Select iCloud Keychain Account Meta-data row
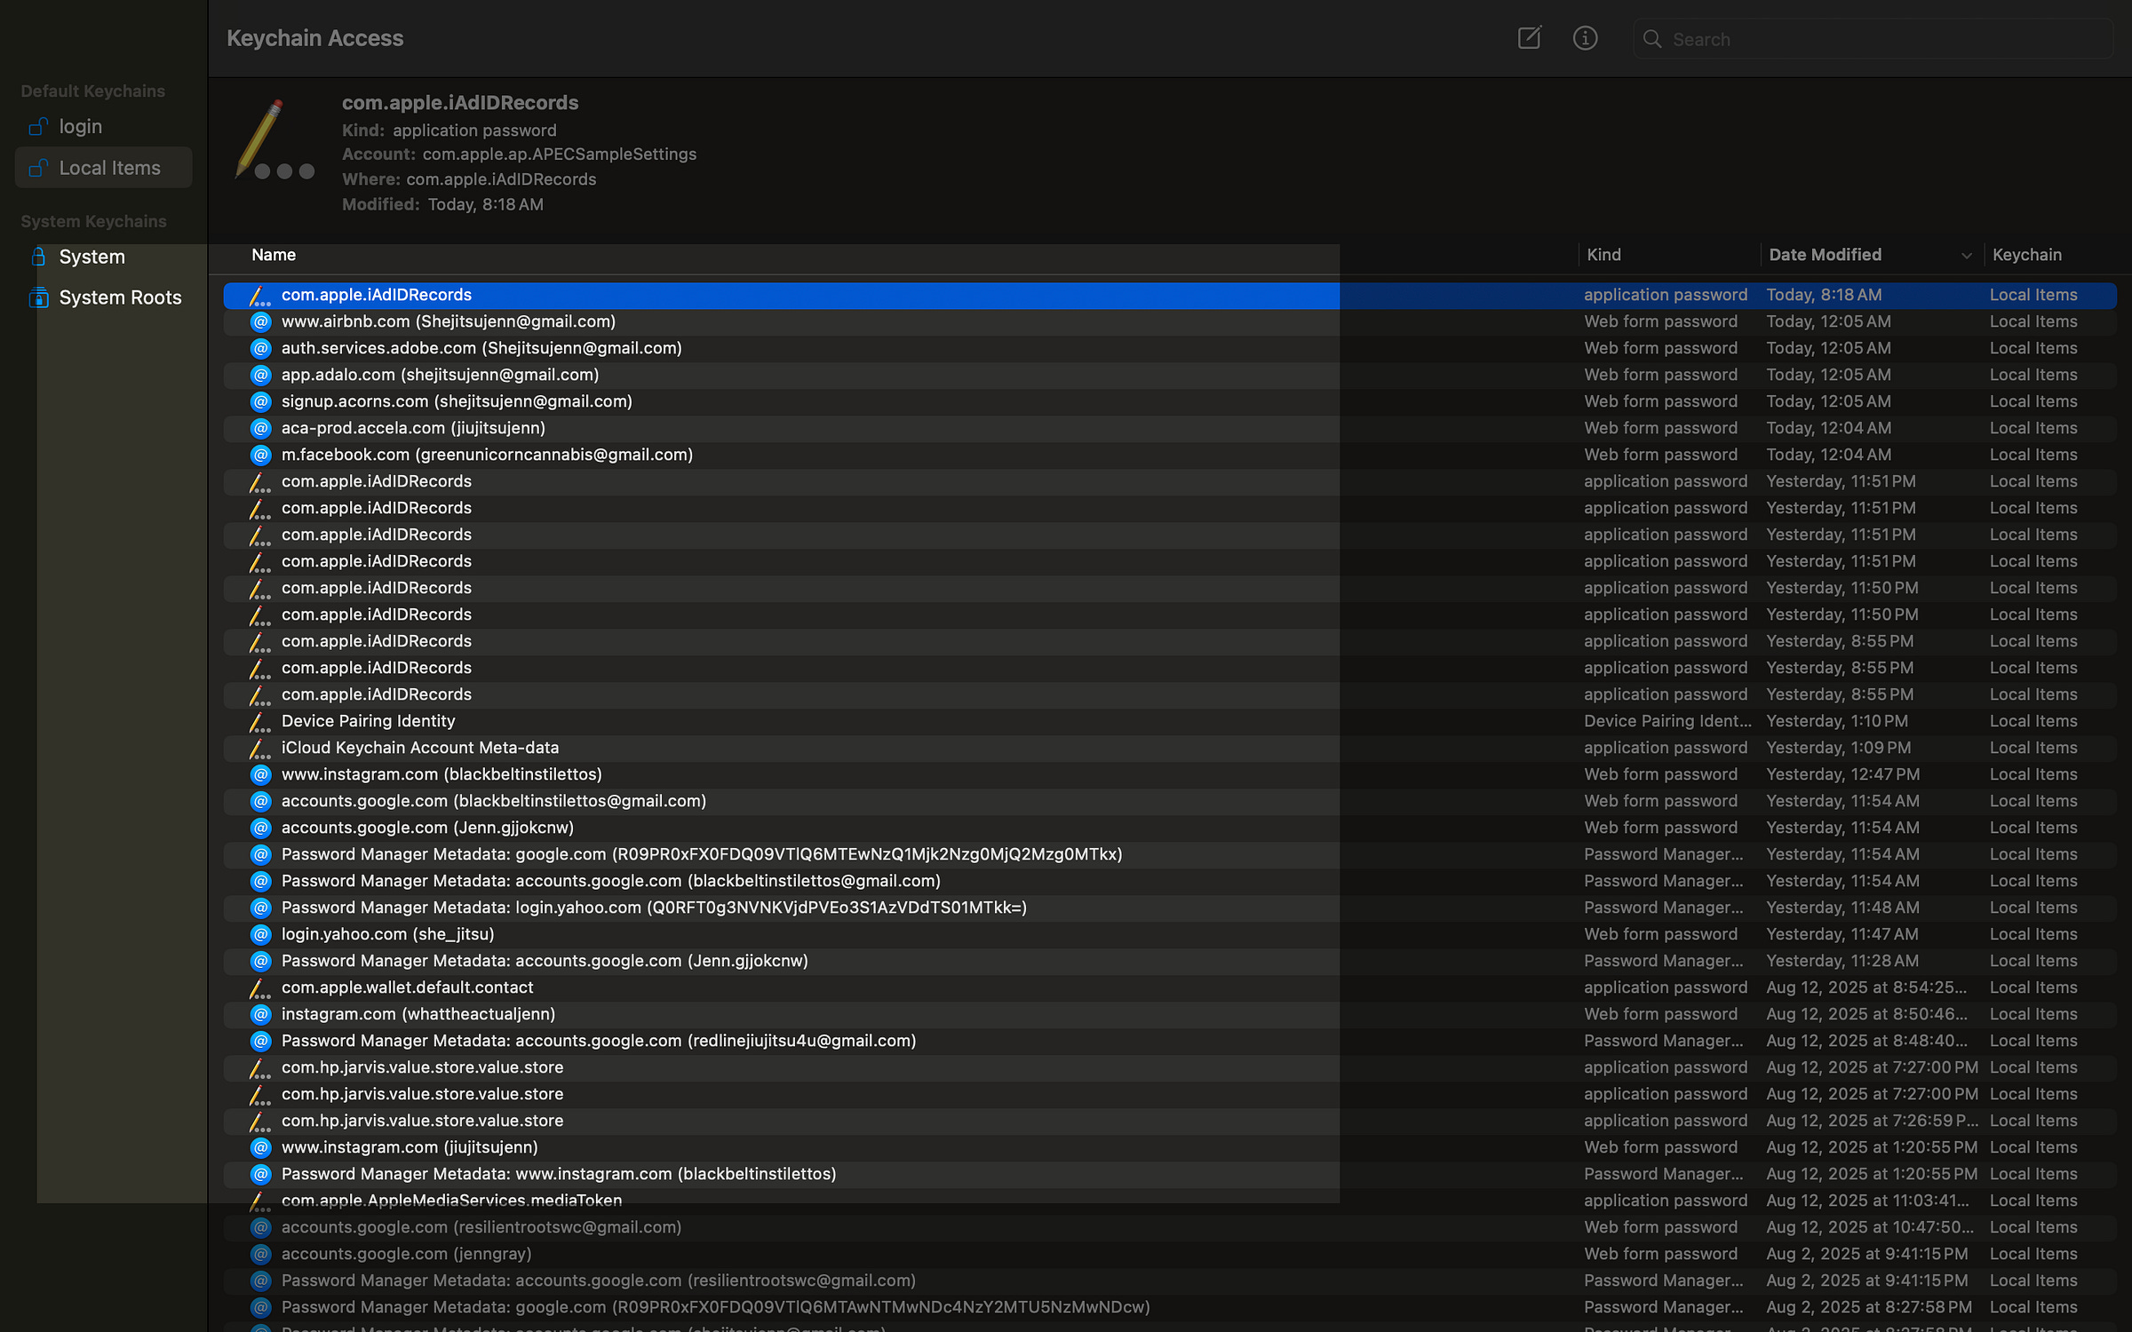This screenshot has width=2132, height=1332. 419,748
